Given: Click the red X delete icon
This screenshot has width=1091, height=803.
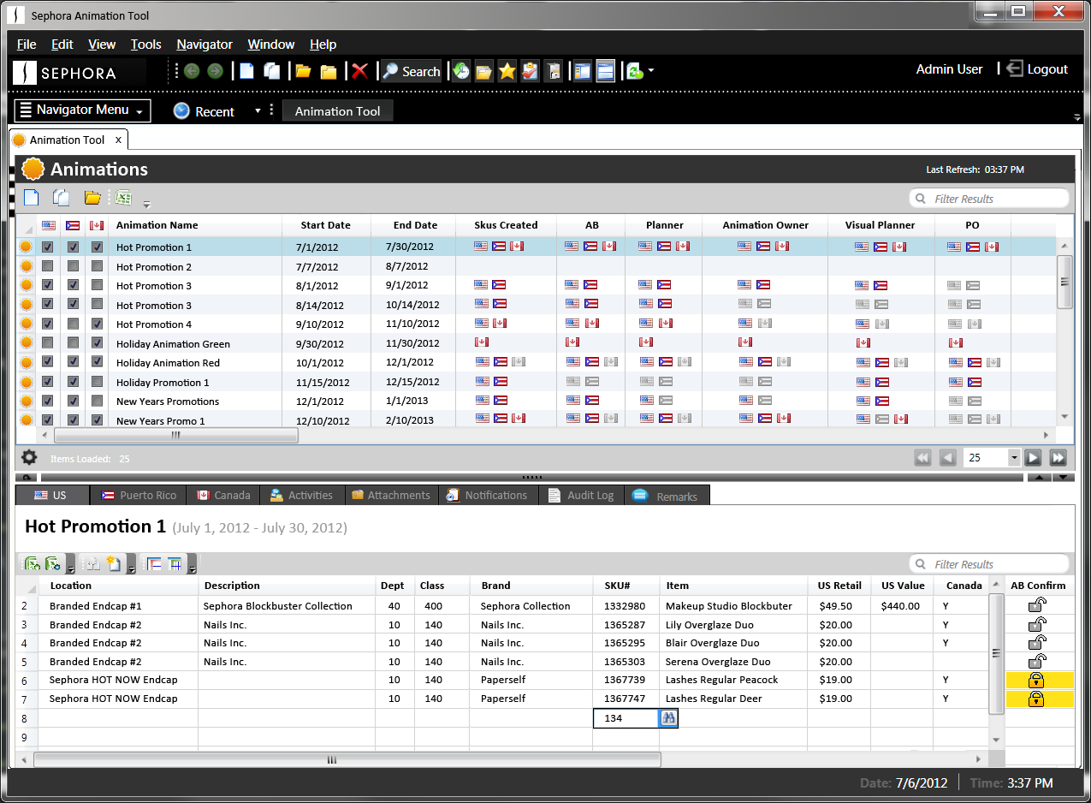Looking at the screenshot, I should tap(360, 72).
